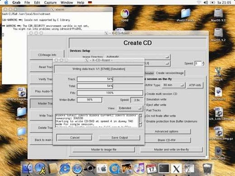Open the Window menu
The image size is (235, 176).
(67, 2)
